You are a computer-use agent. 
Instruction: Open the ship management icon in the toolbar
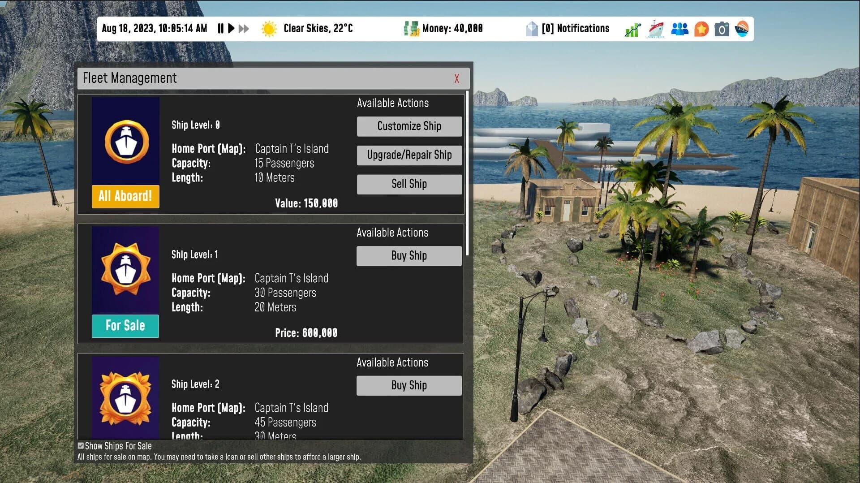[656, 29]
